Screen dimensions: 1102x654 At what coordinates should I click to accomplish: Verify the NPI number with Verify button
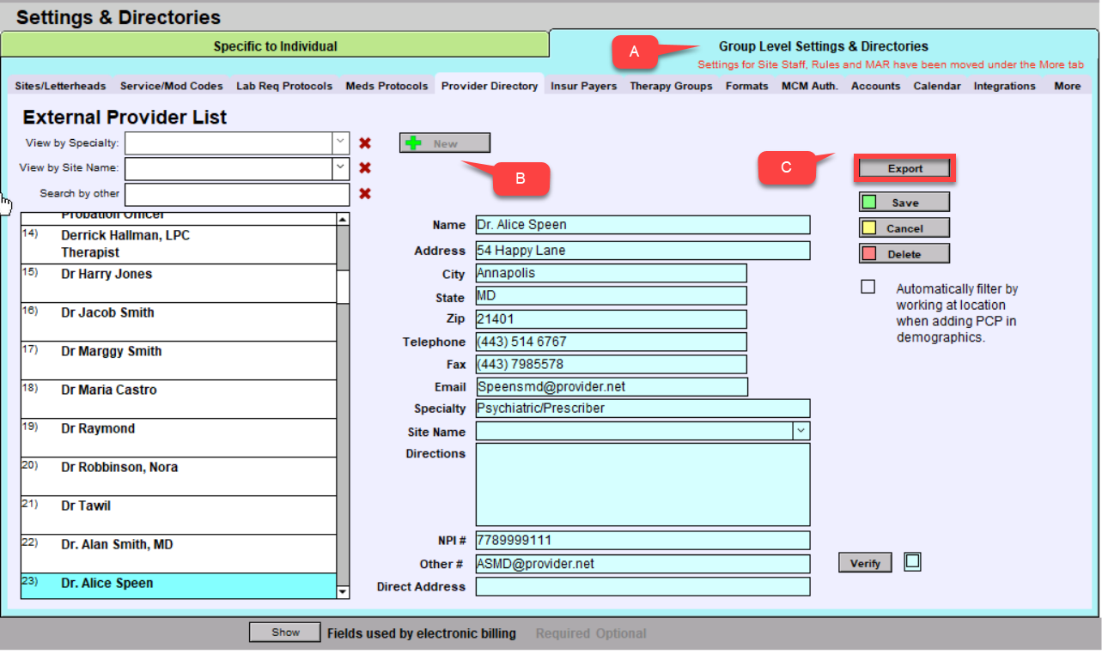point(865,563)
